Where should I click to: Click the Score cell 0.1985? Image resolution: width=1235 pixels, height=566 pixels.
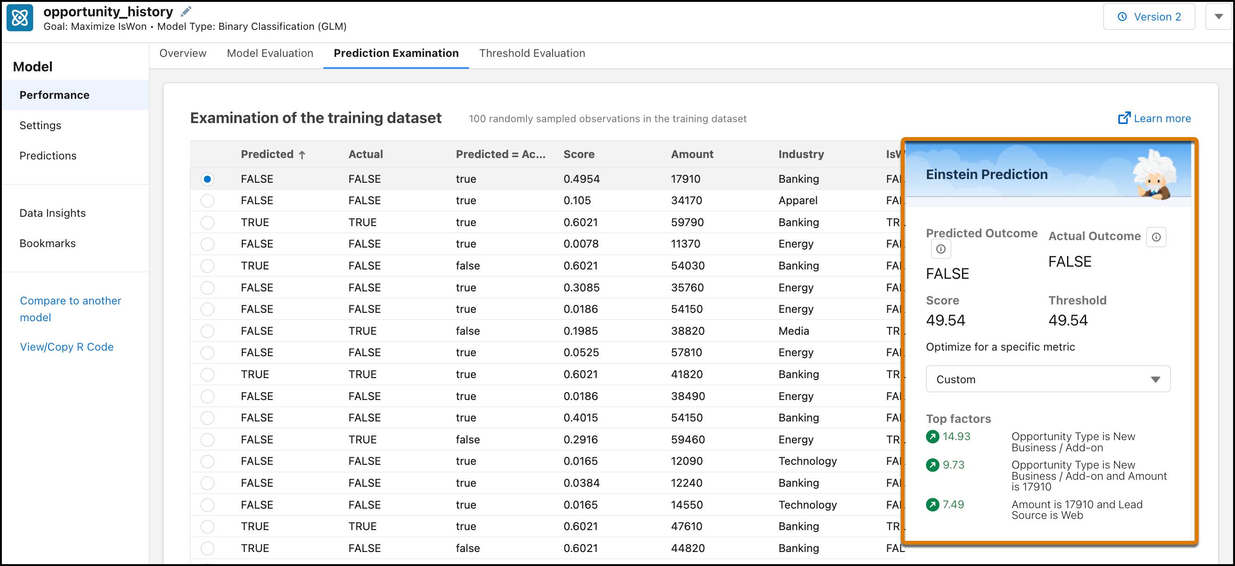tap(581, 331)
